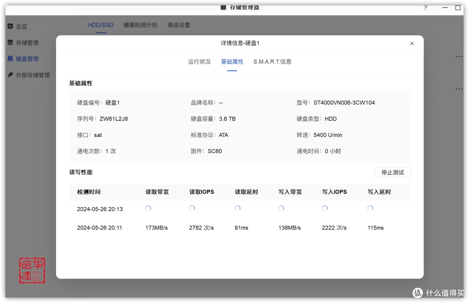Select the 2024-05-26 20:13 test row timestamp
The width and height of the screenshot is (469, 303).
point(100,209)
